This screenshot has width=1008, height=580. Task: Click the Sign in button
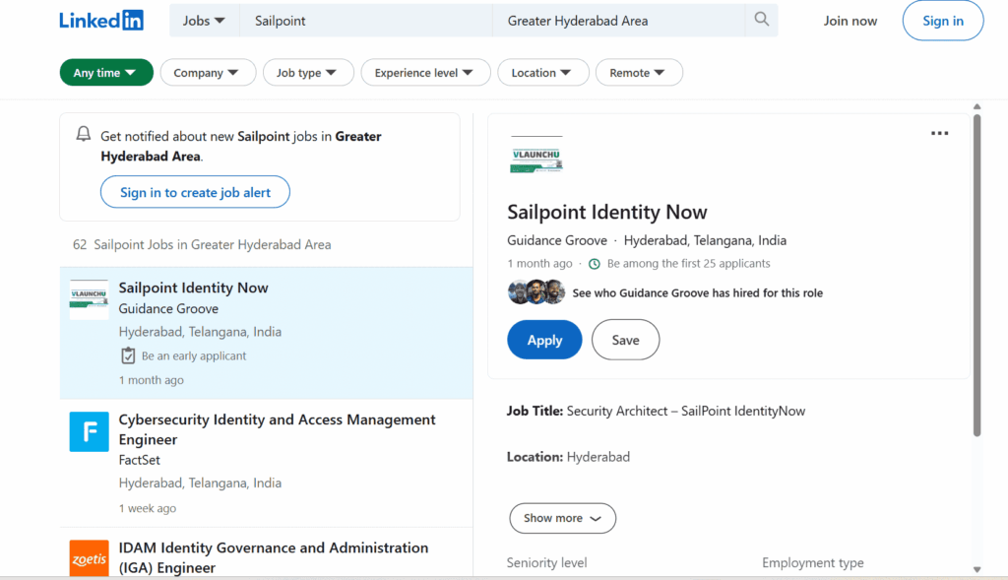(x=942, y=21)
